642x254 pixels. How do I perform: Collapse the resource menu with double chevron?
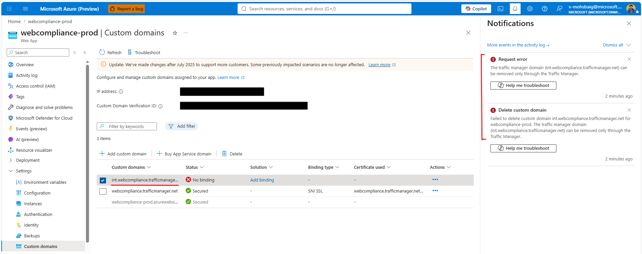(85, 52)
